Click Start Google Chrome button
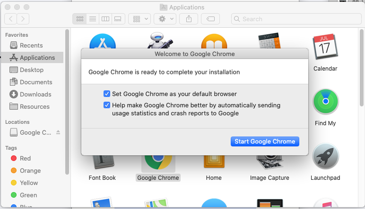This screenshot has width=365, height=209. point(265,141)
